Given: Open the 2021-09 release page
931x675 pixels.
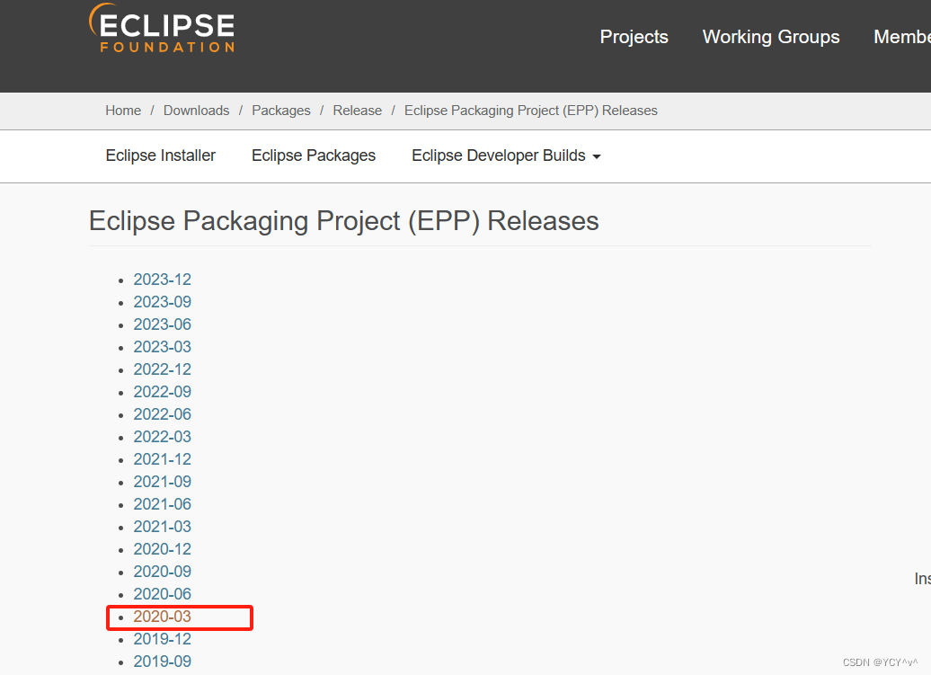Looking at the screenshot, I should [162, 481].
